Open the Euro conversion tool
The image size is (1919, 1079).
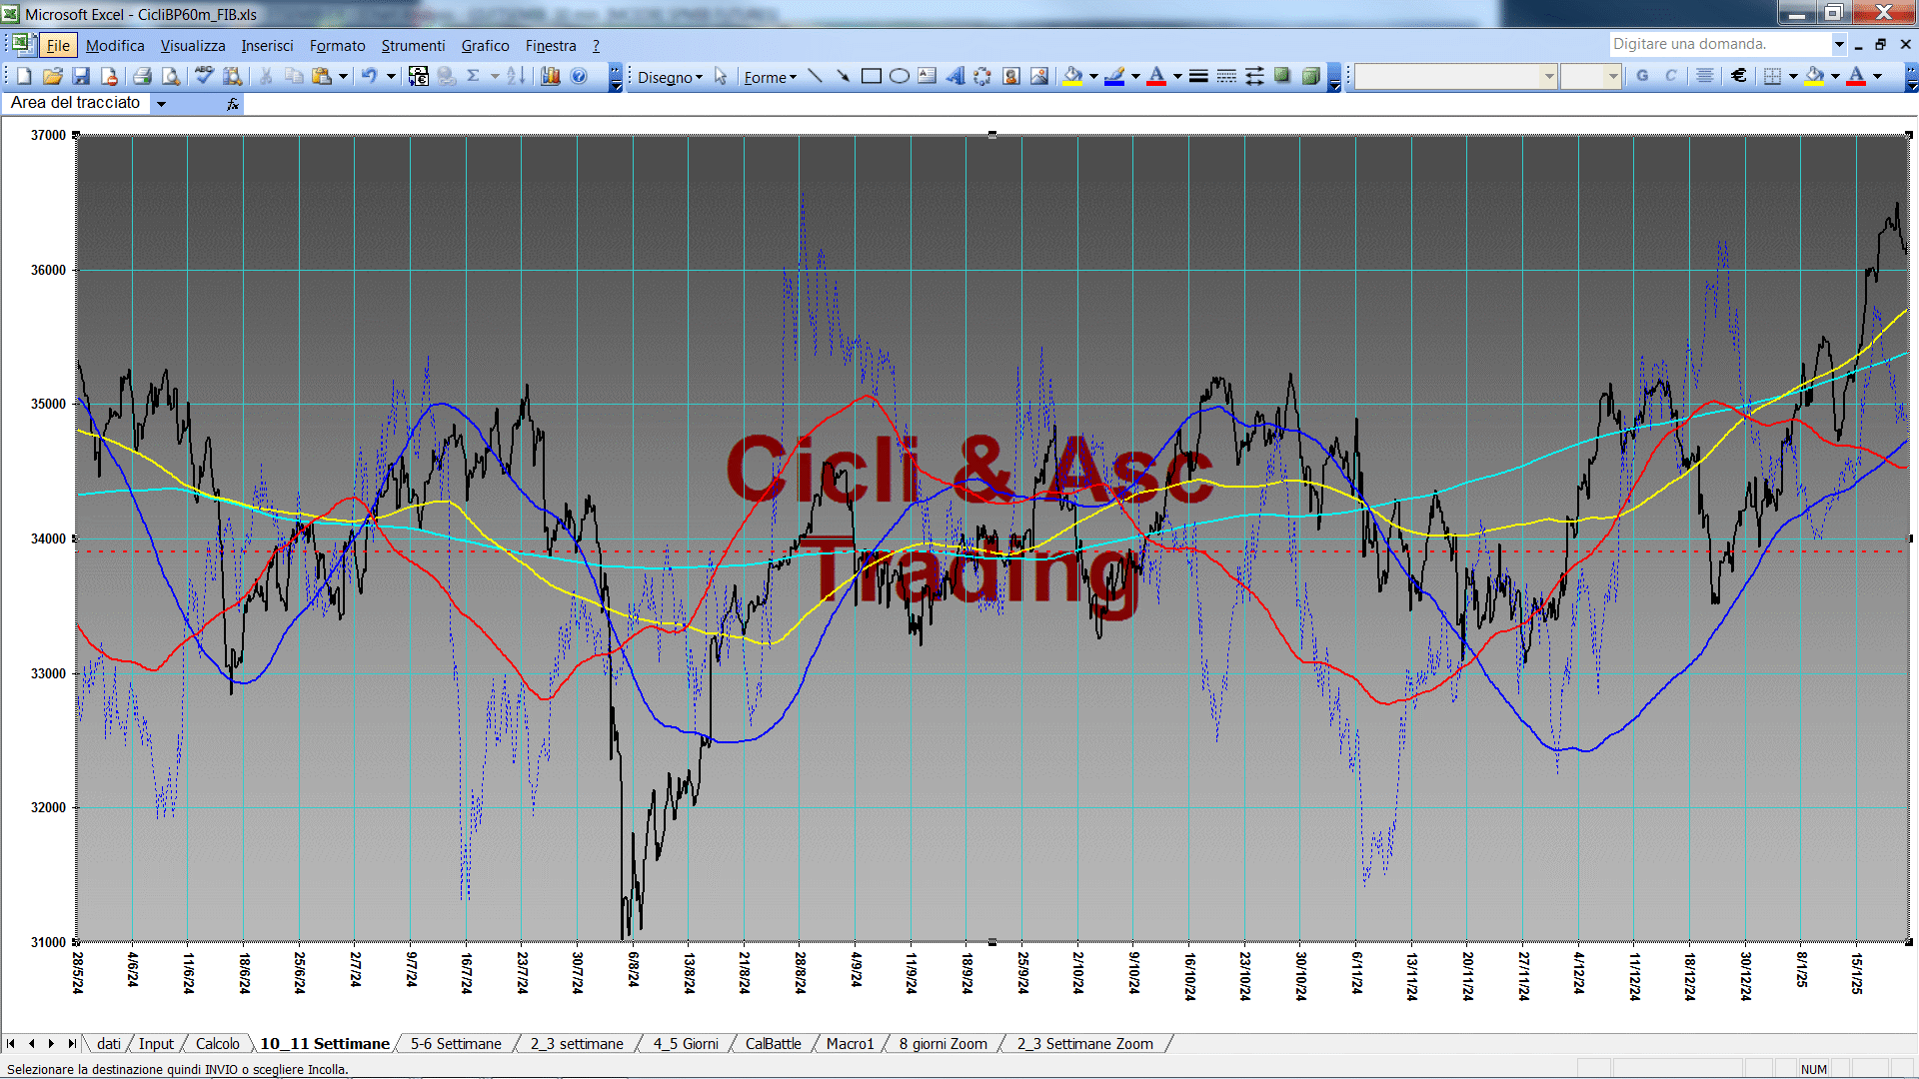point(419,77)
